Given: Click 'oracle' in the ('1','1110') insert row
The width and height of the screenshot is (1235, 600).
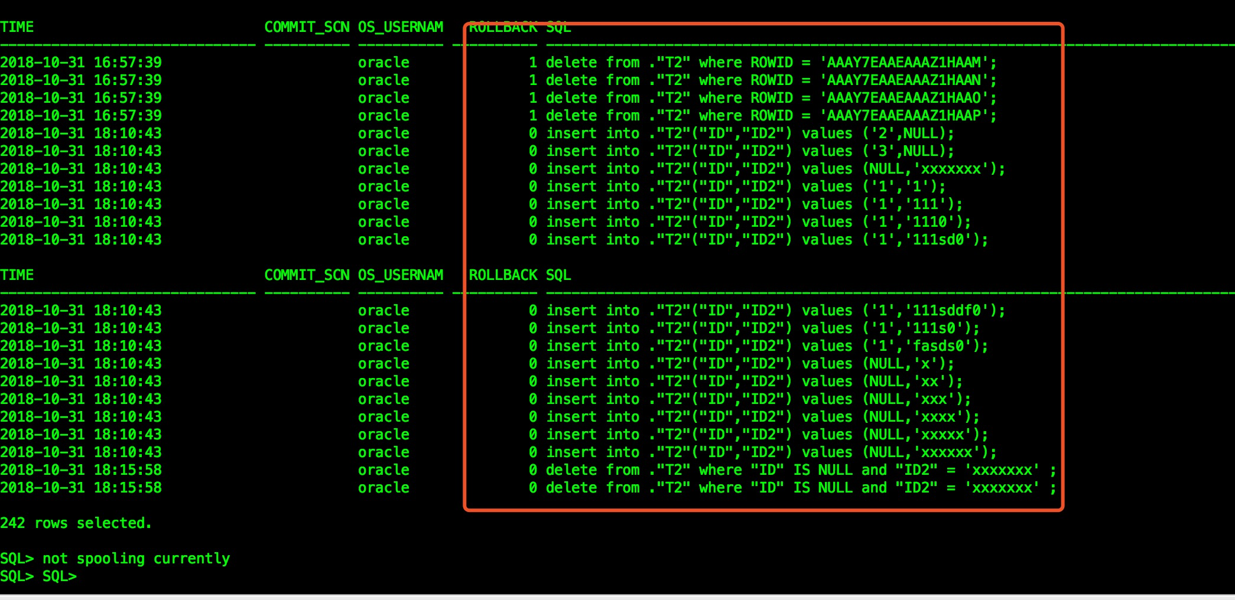Looking at the screenshot, I should pos(383,222).
